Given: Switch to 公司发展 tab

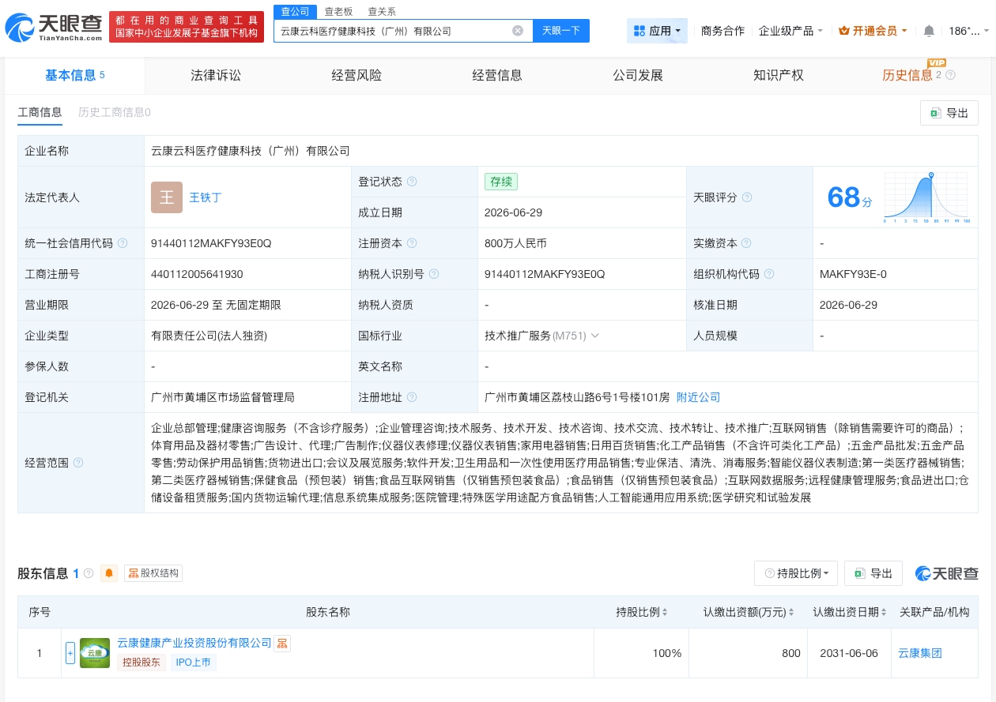Looking at the screenshot, I should coord(638,75).
